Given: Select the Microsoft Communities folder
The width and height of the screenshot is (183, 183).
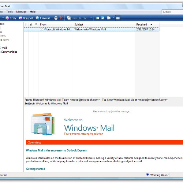Looking at the screenshot, I should [x=8, y=52].
